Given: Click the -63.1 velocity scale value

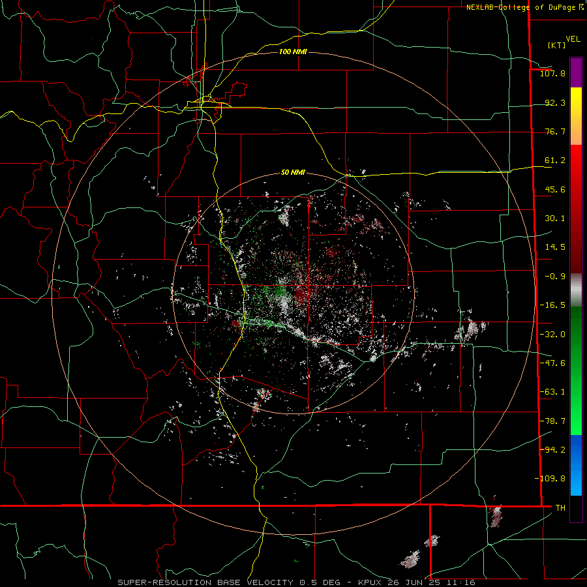Looking at the screenshot, I should pyautogui.click(x=552, y=392).
